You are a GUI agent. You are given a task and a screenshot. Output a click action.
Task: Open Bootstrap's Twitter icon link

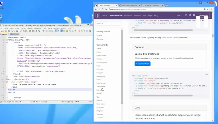[190, 15]
